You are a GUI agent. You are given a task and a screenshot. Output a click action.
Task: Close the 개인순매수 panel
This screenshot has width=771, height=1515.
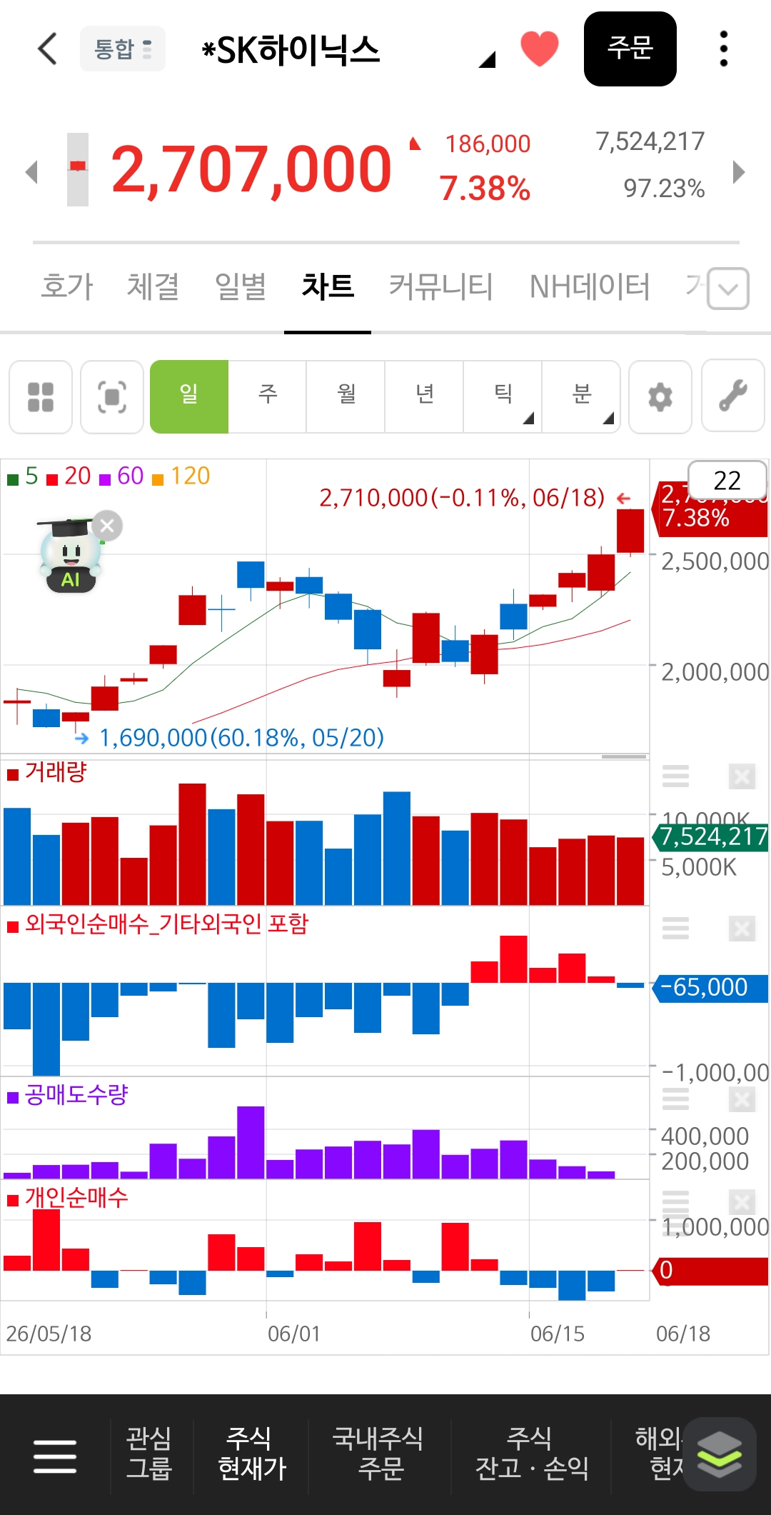742,1202
